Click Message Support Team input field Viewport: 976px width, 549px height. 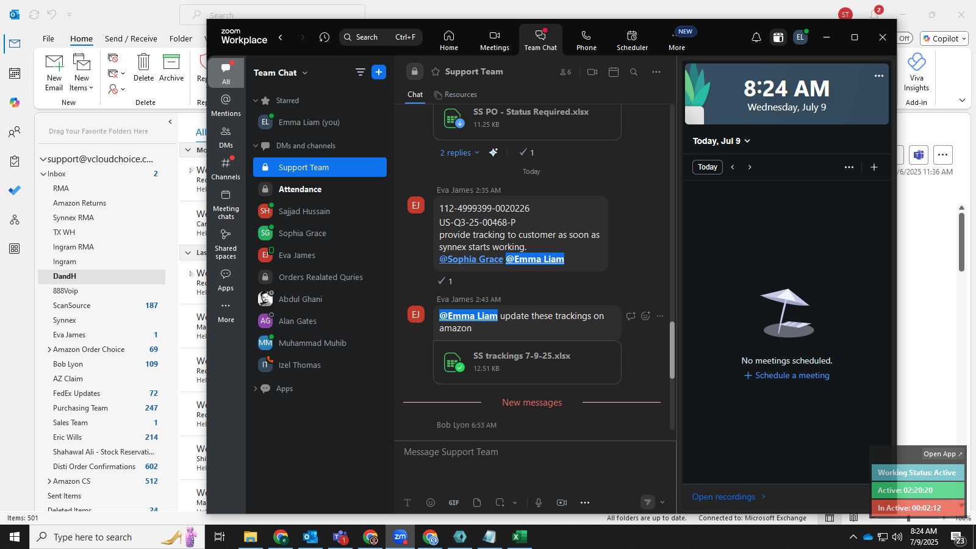pos(534,452)
